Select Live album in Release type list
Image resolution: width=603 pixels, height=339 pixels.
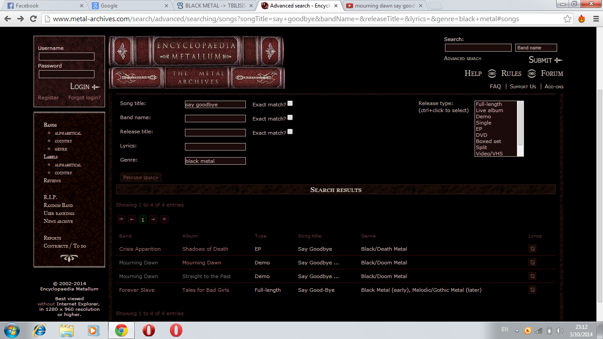pos(489,110)
